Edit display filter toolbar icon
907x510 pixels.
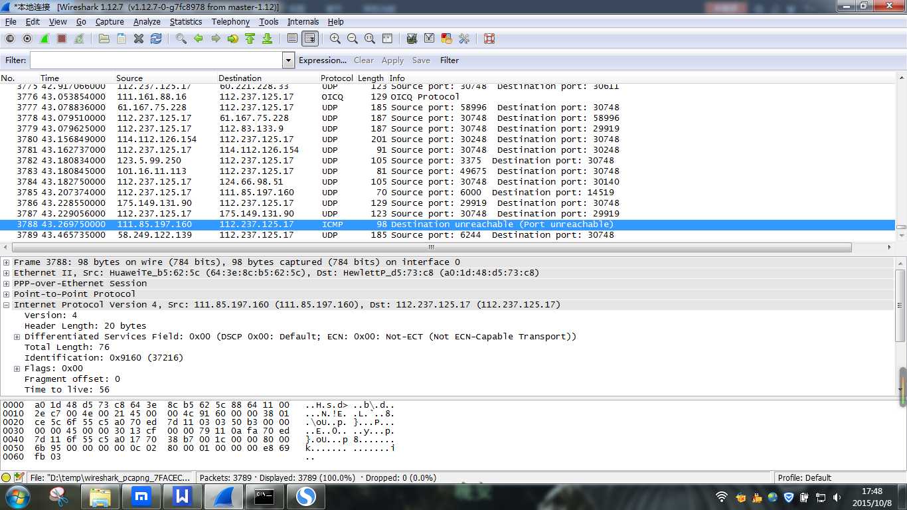tap(430, 39)
